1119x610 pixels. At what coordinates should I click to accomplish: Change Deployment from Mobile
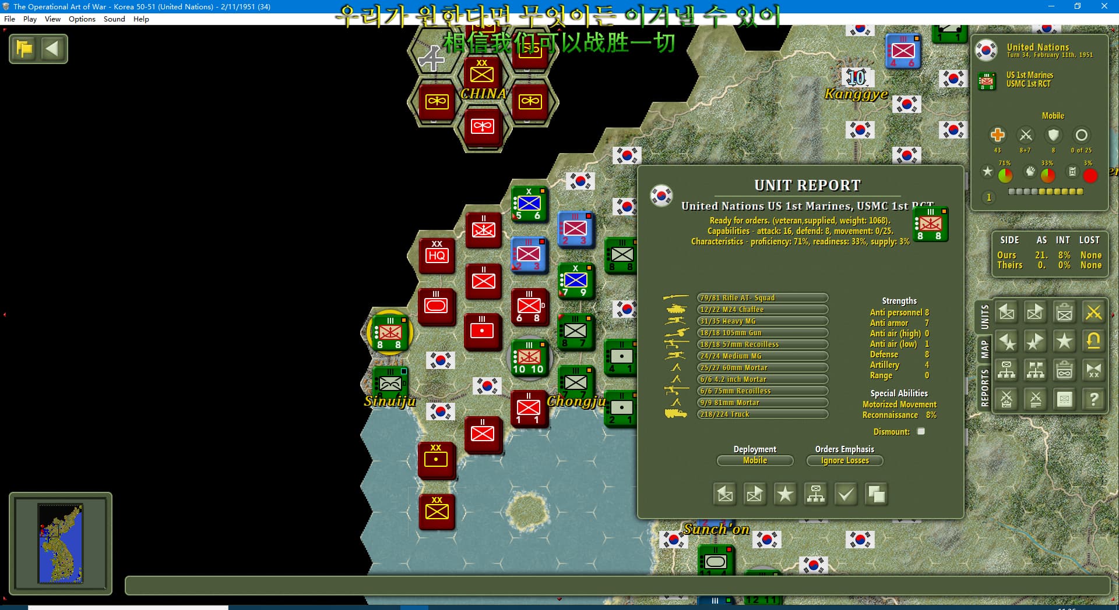[x=755, y=460]
